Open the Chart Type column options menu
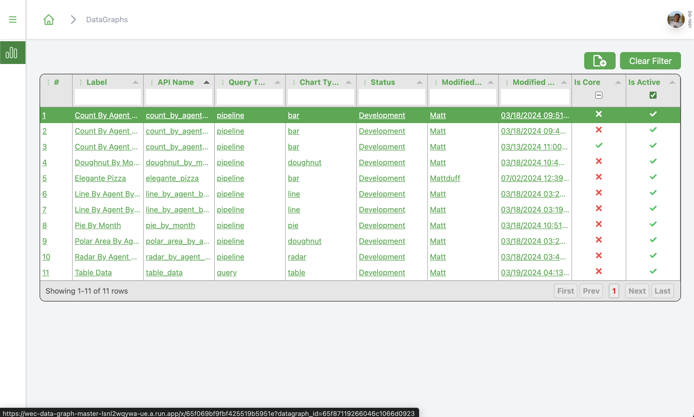The width and height of the screenshot is (694, 417). 294,82
